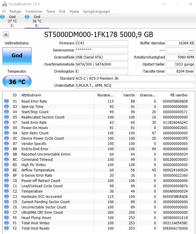This screenshot has height=234, width=196.
Task: Click the drive title ST5000DM000-1FK178 5000,9 GB
Action: tap(99, 35)
